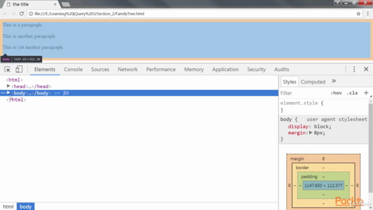Open the Network tab
The width and height of the screenshot is (373, 210).
click(x=128, y=69)
